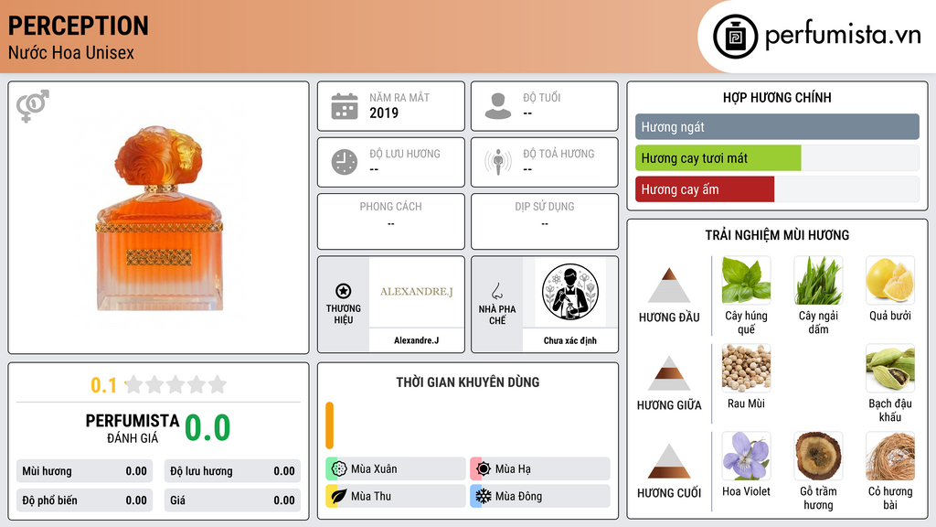Click the Mùa Đông snowflake icon
This screenshot has height=527, width=936.
[484, 496]
